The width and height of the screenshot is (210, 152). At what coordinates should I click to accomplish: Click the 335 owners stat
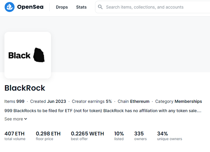point(140,136)
